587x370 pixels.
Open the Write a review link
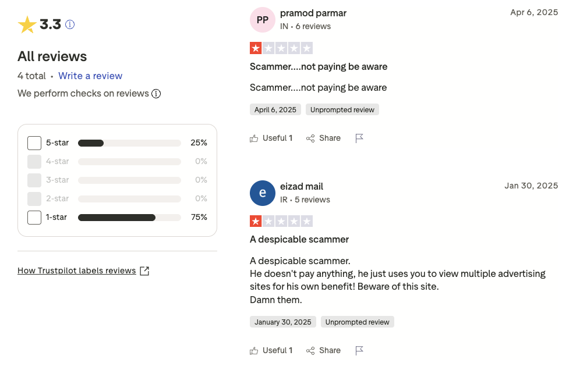pos(90,76)
